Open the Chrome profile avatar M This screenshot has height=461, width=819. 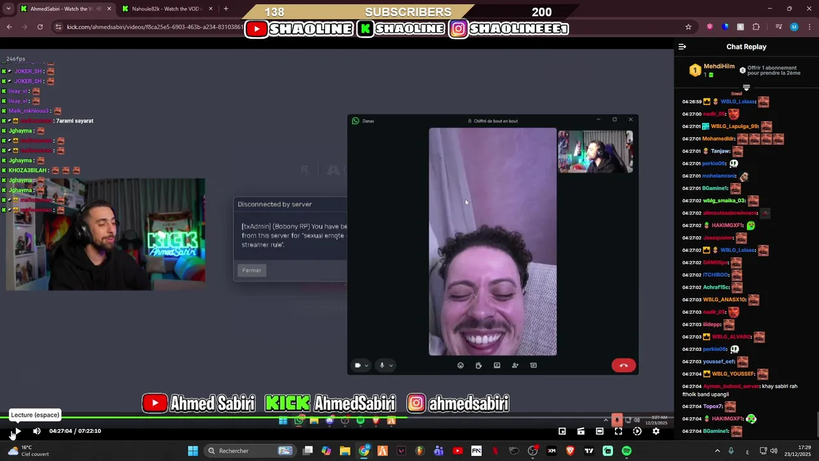pos(794,27)
